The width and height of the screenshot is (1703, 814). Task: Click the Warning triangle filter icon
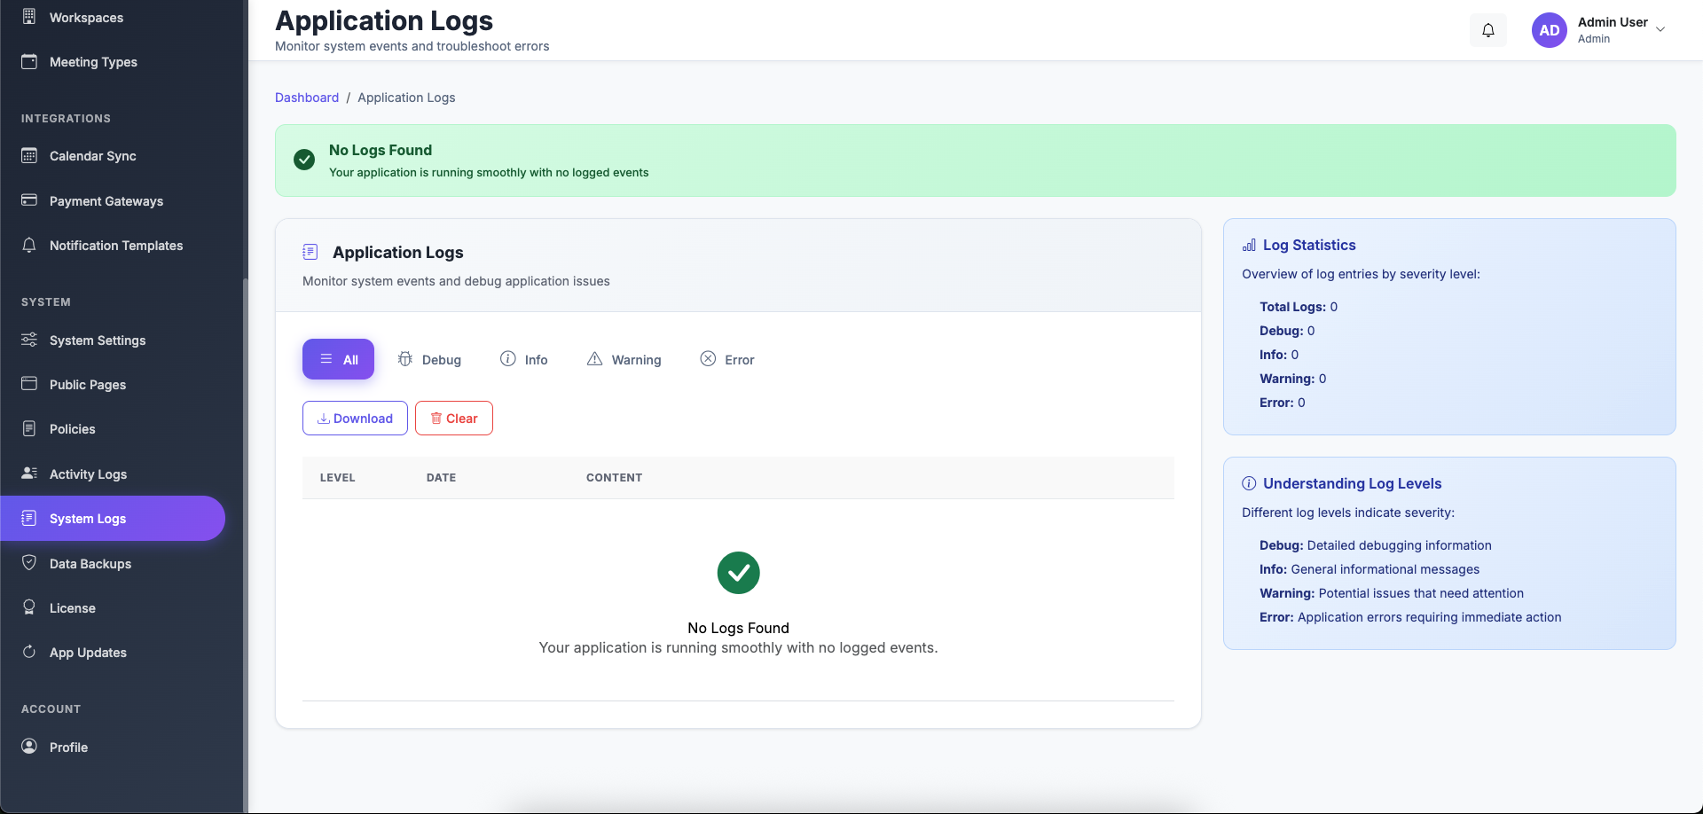pos(595,358)
